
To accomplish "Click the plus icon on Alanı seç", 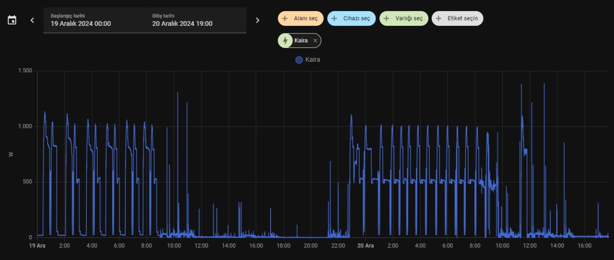I will click(285, 19).
